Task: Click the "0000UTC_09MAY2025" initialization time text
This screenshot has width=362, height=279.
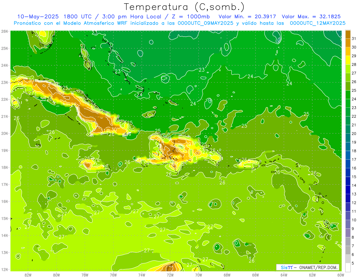Action: [206, 23]
